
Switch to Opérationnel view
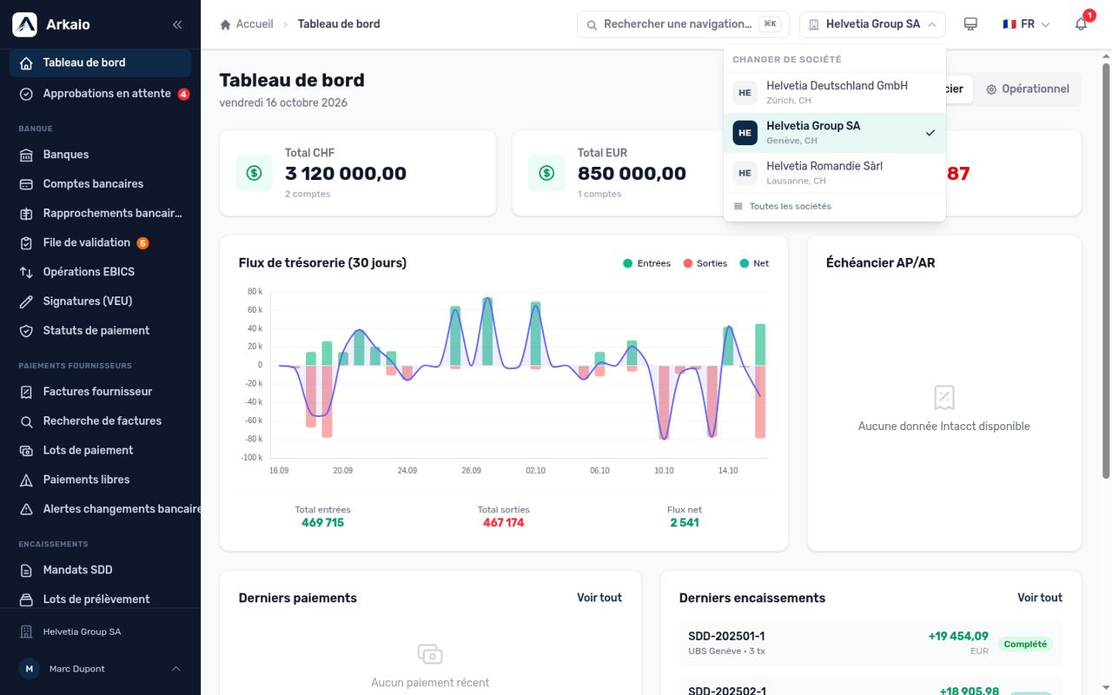coord(1027,89)
